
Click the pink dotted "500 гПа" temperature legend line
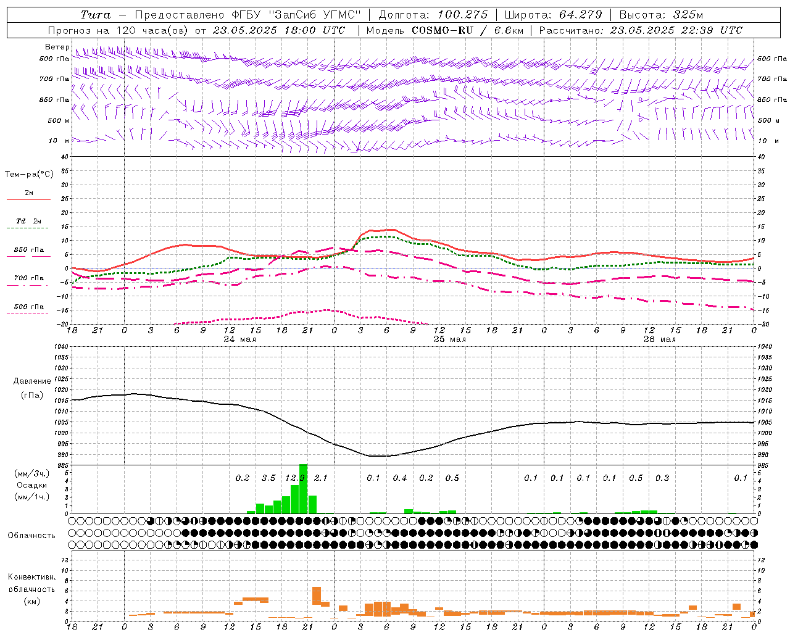27,314
